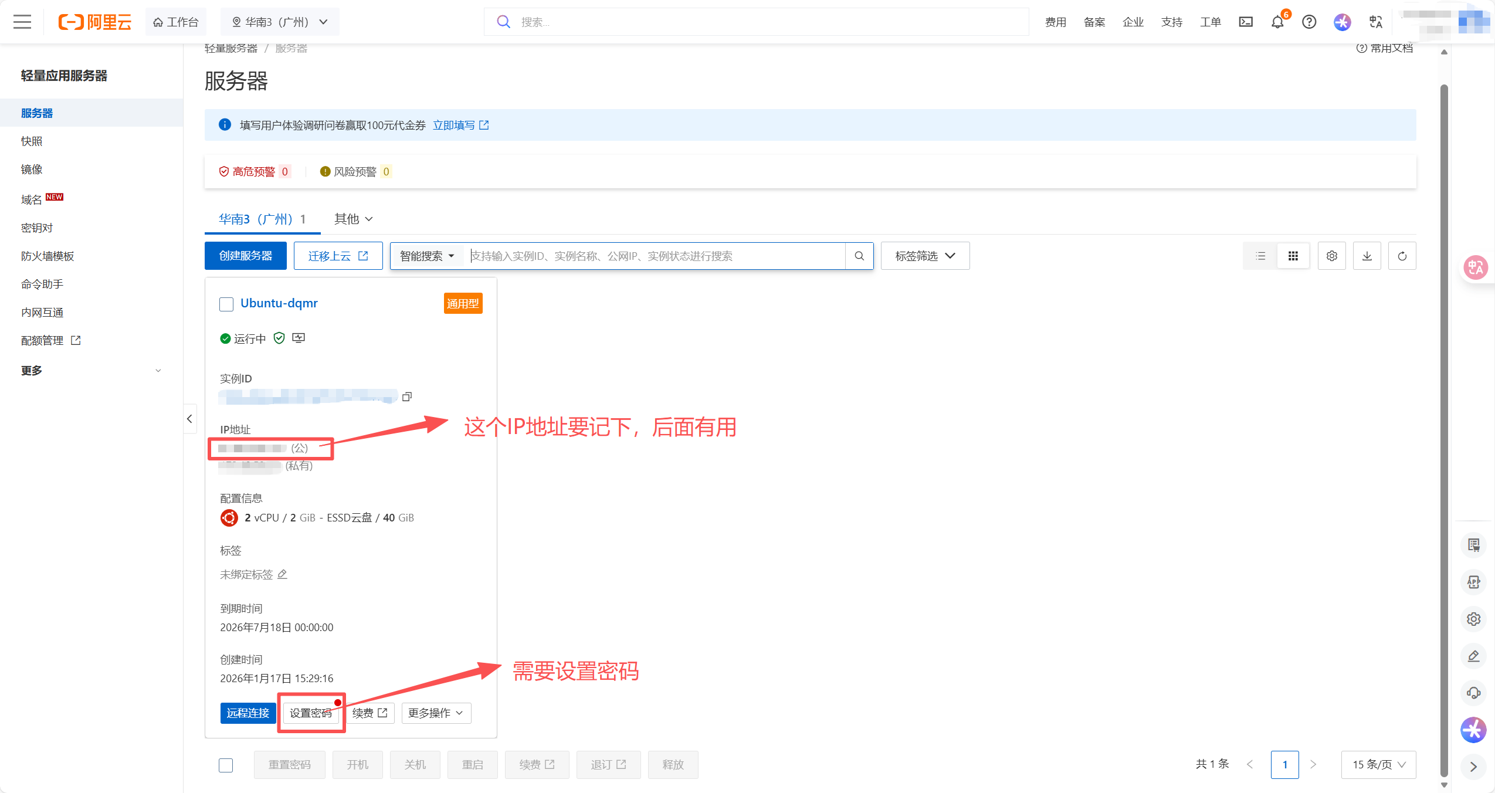Select the Ubuntu-dqmr server checkbox
The image size is (1495, 793).
pos(226,304)
